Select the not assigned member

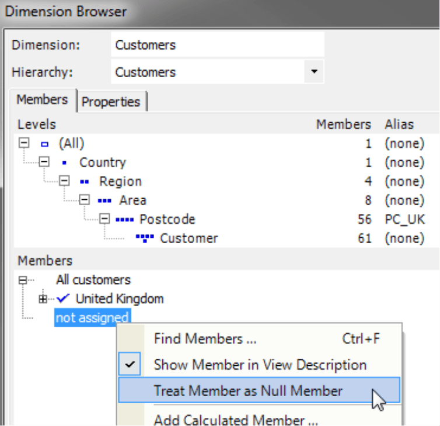click(92, 318)
